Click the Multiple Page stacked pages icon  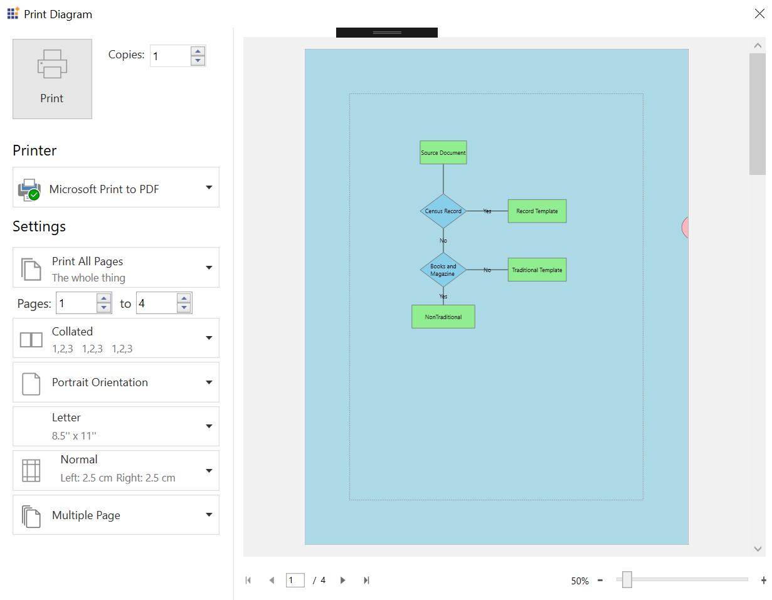pos(31,516)
